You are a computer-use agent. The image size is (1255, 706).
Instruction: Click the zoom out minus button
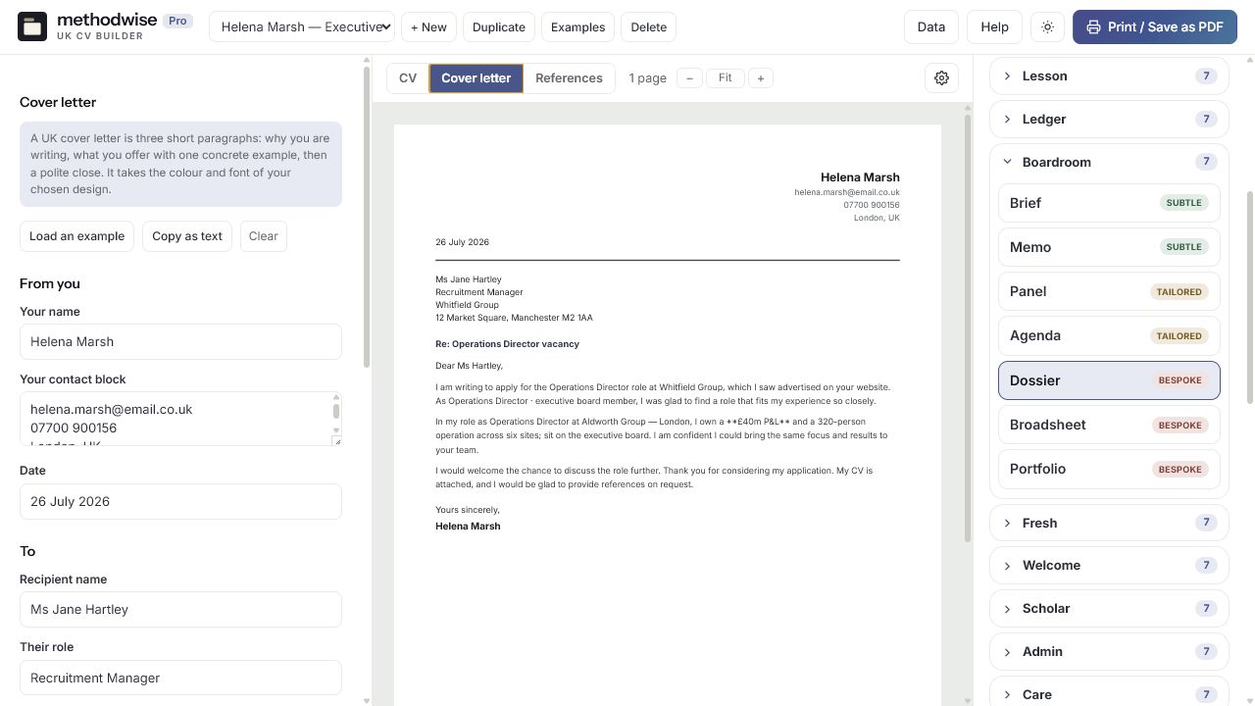click(689, 77)
